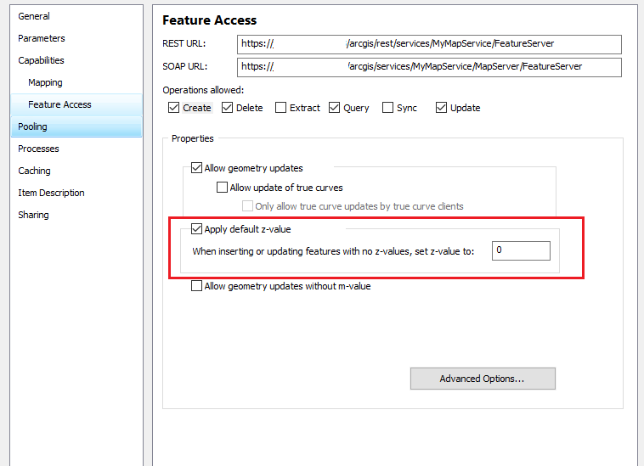Screen dimensions: 644x466
Task: Uncheck Apply default z-value
Action: click(x=197, y=228)
